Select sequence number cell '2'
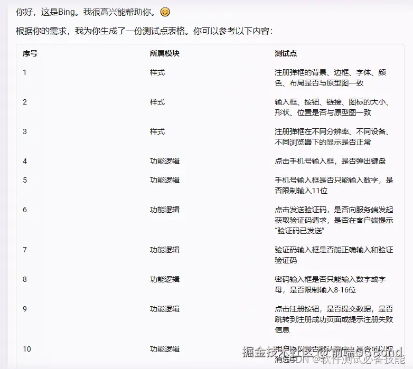The height and width of the screenshot is (369, 413). 25,102
